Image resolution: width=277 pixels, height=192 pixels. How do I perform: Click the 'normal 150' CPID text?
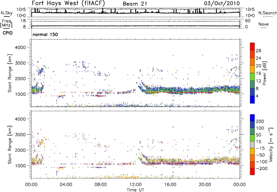tap(45, 34)
